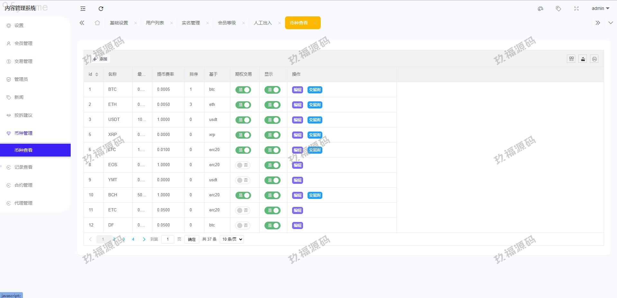
Task: Open the admin user dropdown
Action: pos(600,9)
